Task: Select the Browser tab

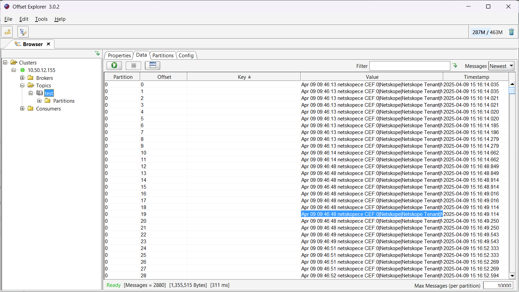Action: tap(33, 44)
